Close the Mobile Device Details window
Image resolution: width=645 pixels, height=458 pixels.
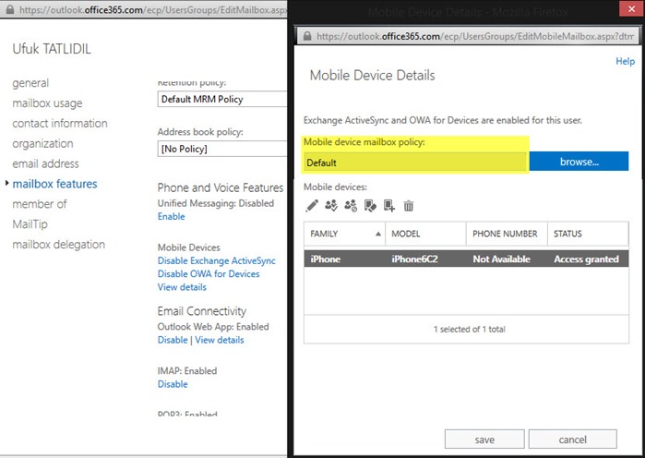coord(631,8)
